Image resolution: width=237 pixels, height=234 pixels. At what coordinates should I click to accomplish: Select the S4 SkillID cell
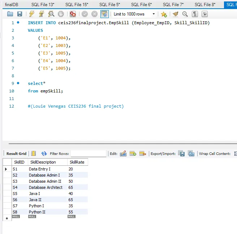(20, 187)
